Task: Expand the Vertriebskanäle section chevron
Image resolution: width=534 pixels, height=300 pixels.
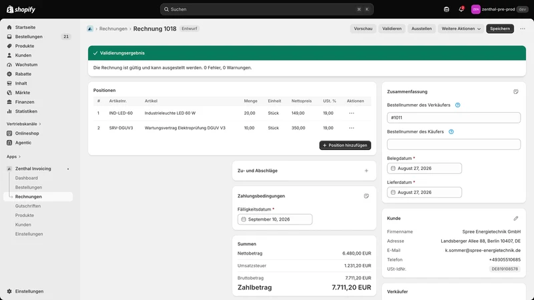Action: click(40, 124)
